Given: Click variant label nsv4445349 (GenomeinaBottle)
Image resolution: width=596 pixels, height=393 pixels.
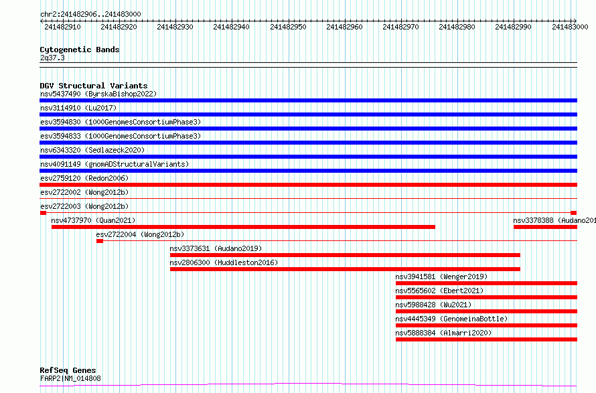Looking at the screenshot, I should [x=451, y=319].
